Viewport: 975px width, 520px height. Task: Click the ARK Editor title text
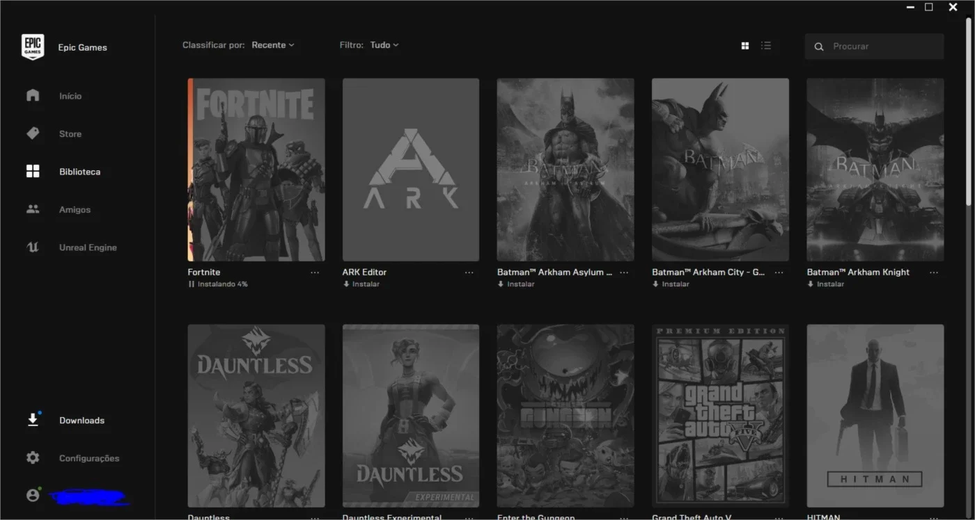pyautogui.click(x=364, y=273)
